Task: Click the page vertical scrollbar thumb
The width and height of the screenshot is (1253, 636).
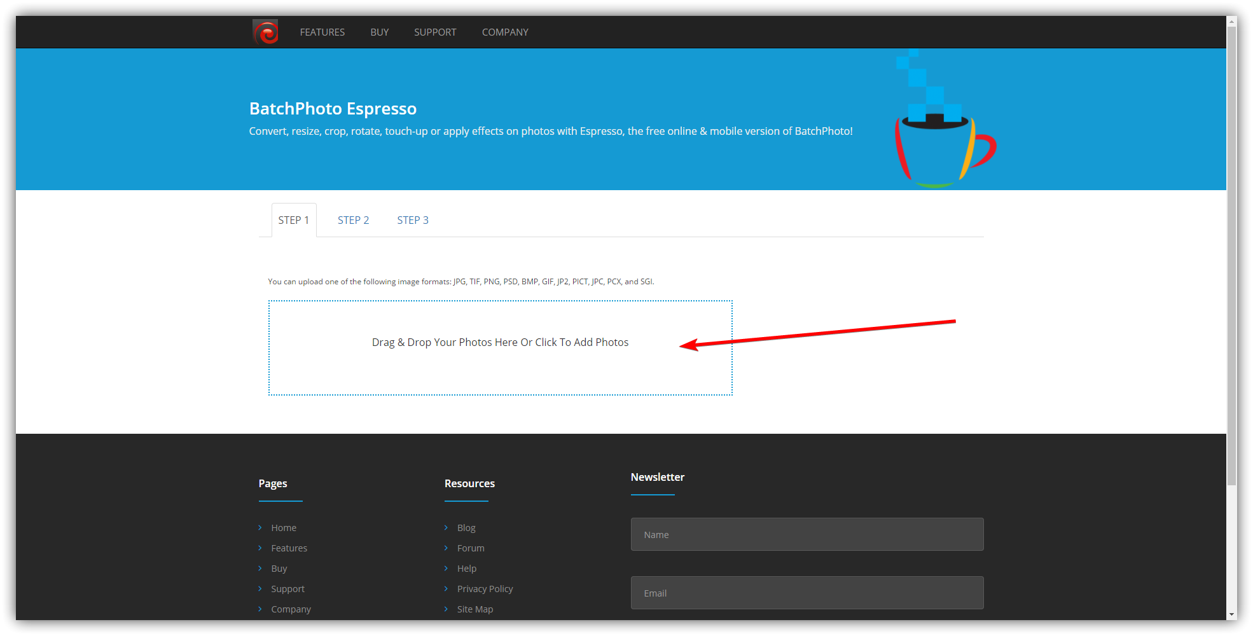Action: [1231, 256]
